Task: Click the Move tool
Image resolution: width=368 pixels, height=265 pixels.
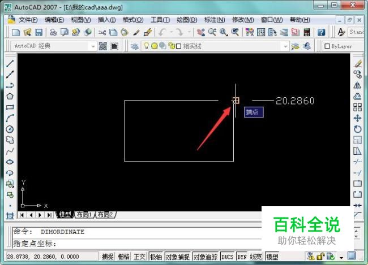Action: click(358, 118)
